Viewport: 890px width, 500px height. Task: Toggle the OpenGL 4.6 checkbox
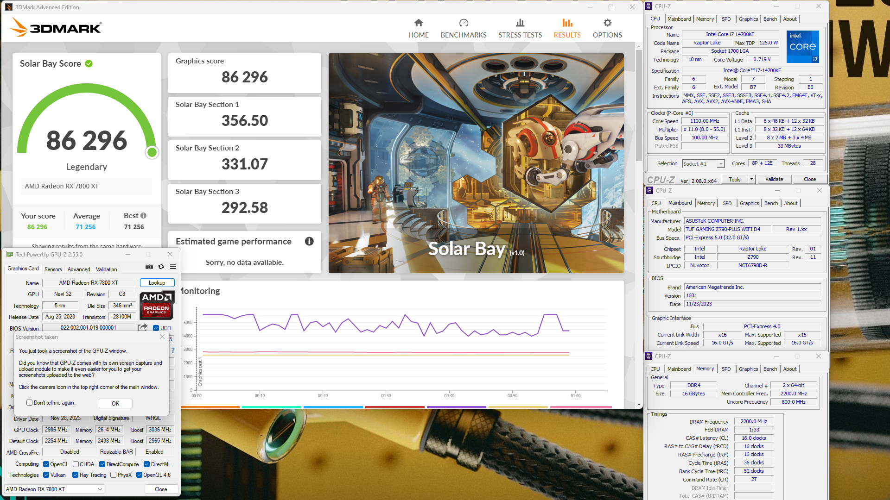(x=139, y=475)
